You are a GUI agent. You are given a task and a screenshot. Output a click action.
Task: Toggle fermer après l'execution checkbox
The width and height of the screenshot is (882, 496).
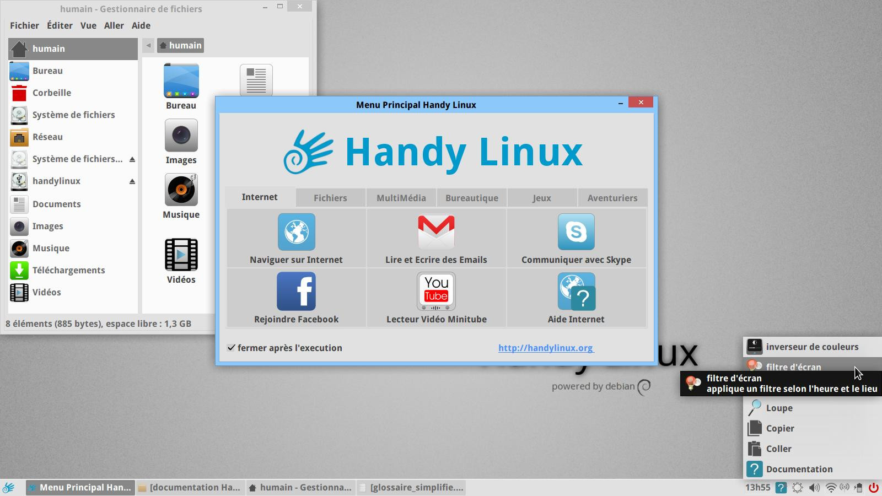[231, 348]
